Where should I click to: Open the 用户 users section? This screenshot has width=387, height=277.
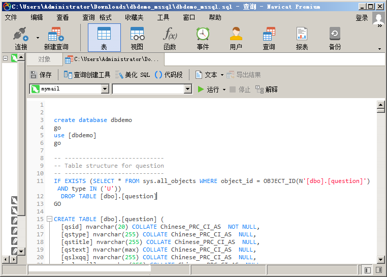[236, 38]
